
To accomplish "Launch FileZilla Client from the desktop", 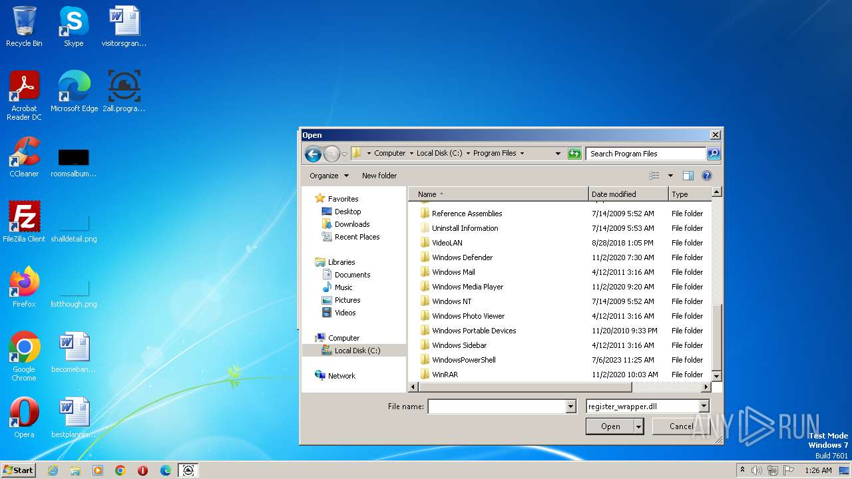I will 24,222.
